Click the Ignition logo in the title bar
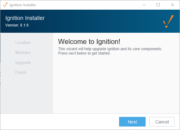The width and height of the screenshot is (180, 130). (5, 5)
